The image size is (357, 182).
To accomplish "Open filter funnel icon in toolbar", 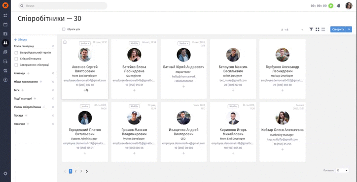I will tap(311, 30).
